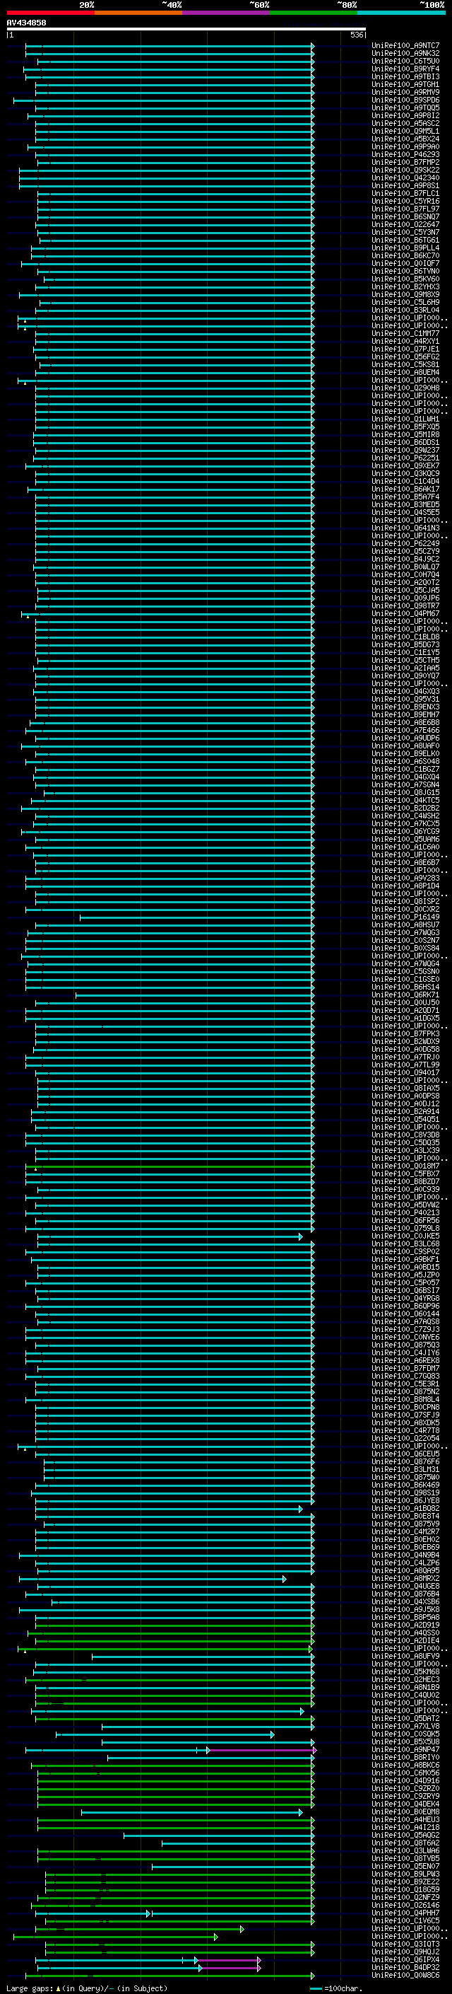Select subject label UniRef100_B3RL04
Image resolution: width=452 pixels, height=1994 pixels.
click(405, 310)
